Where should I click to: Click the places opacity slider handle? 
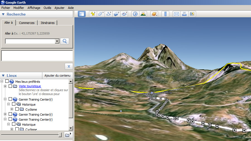(60, 135)
